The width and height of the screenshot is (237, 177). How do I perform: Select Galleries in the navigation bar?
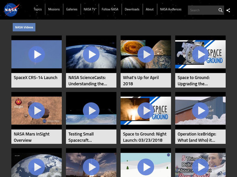(x=71, y=9)
